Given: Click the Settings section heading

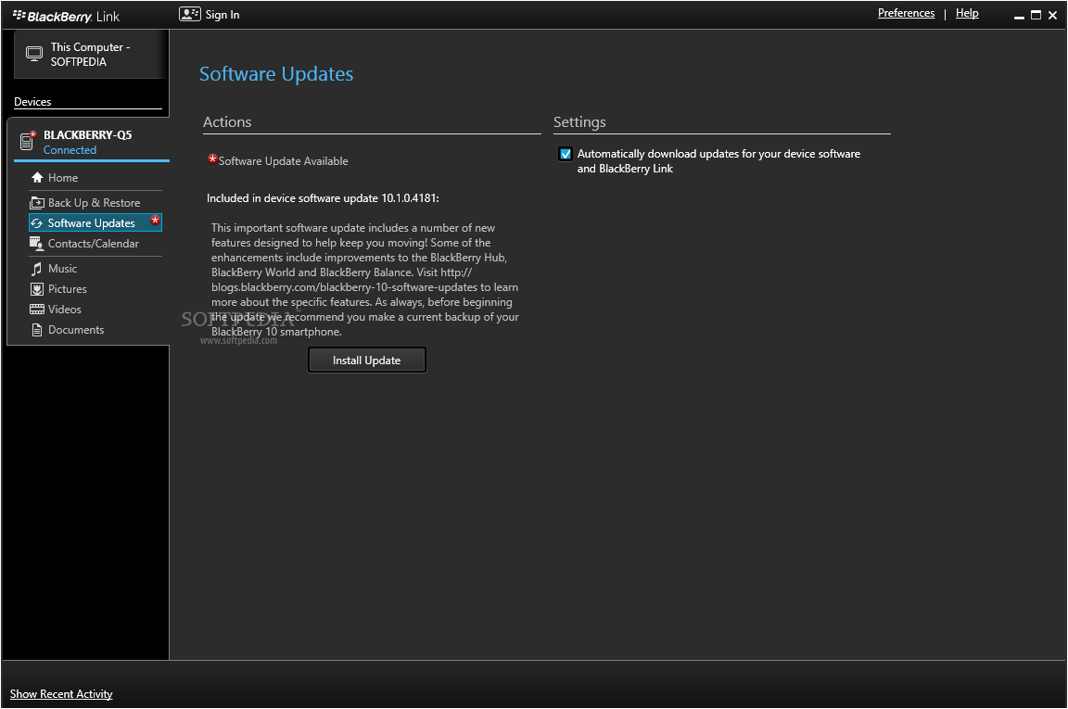Looking at the screenshot, I should point(579,122).
